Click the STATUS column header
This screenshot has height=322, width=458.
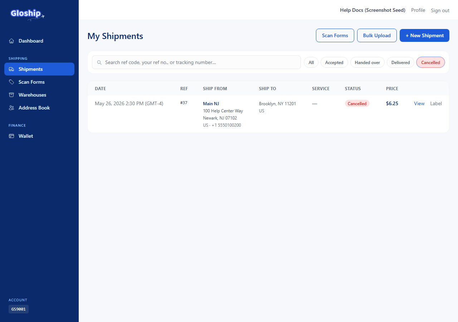[353, 88]
